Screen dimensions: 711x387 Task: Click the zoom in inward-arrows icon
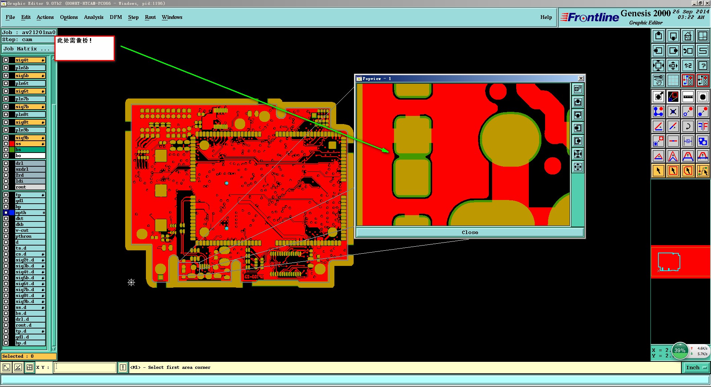click(658, 66)
